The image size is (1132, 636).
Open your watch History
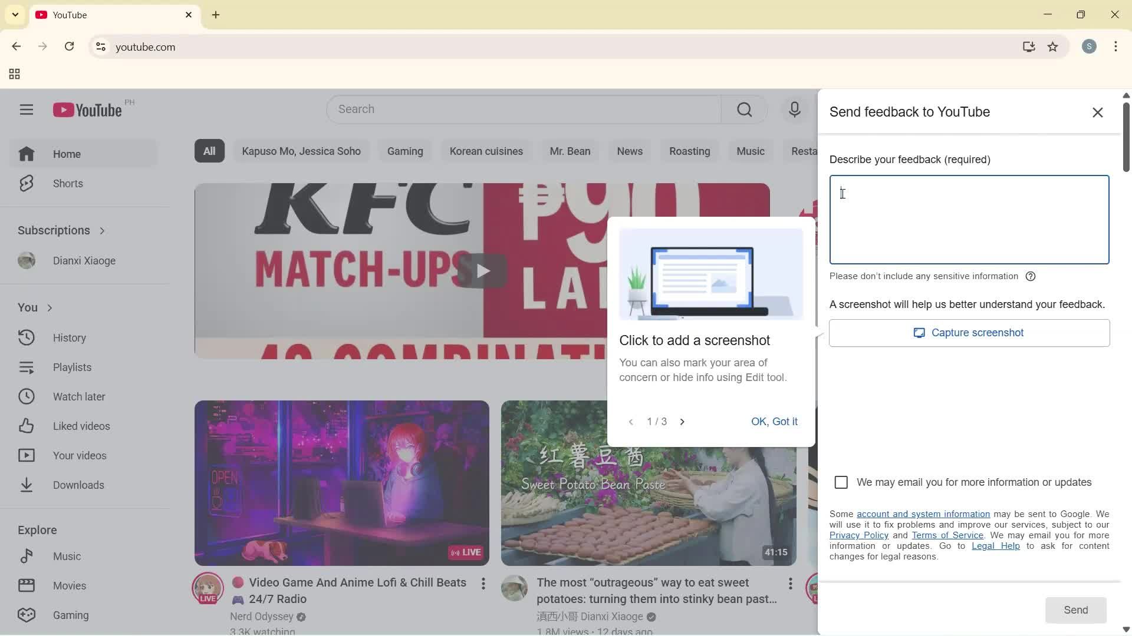[x=70, y=337]
